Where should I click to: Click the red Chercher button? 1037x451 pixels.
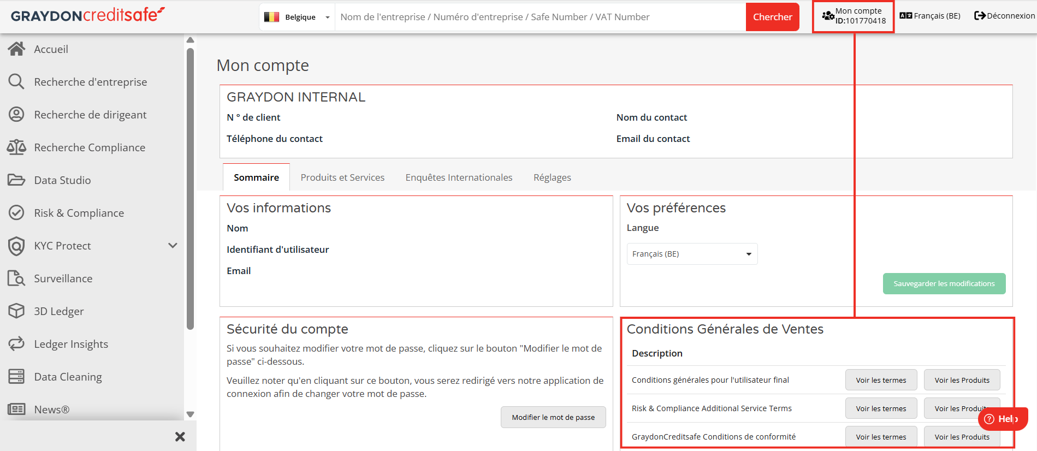(x=772, y=17)
